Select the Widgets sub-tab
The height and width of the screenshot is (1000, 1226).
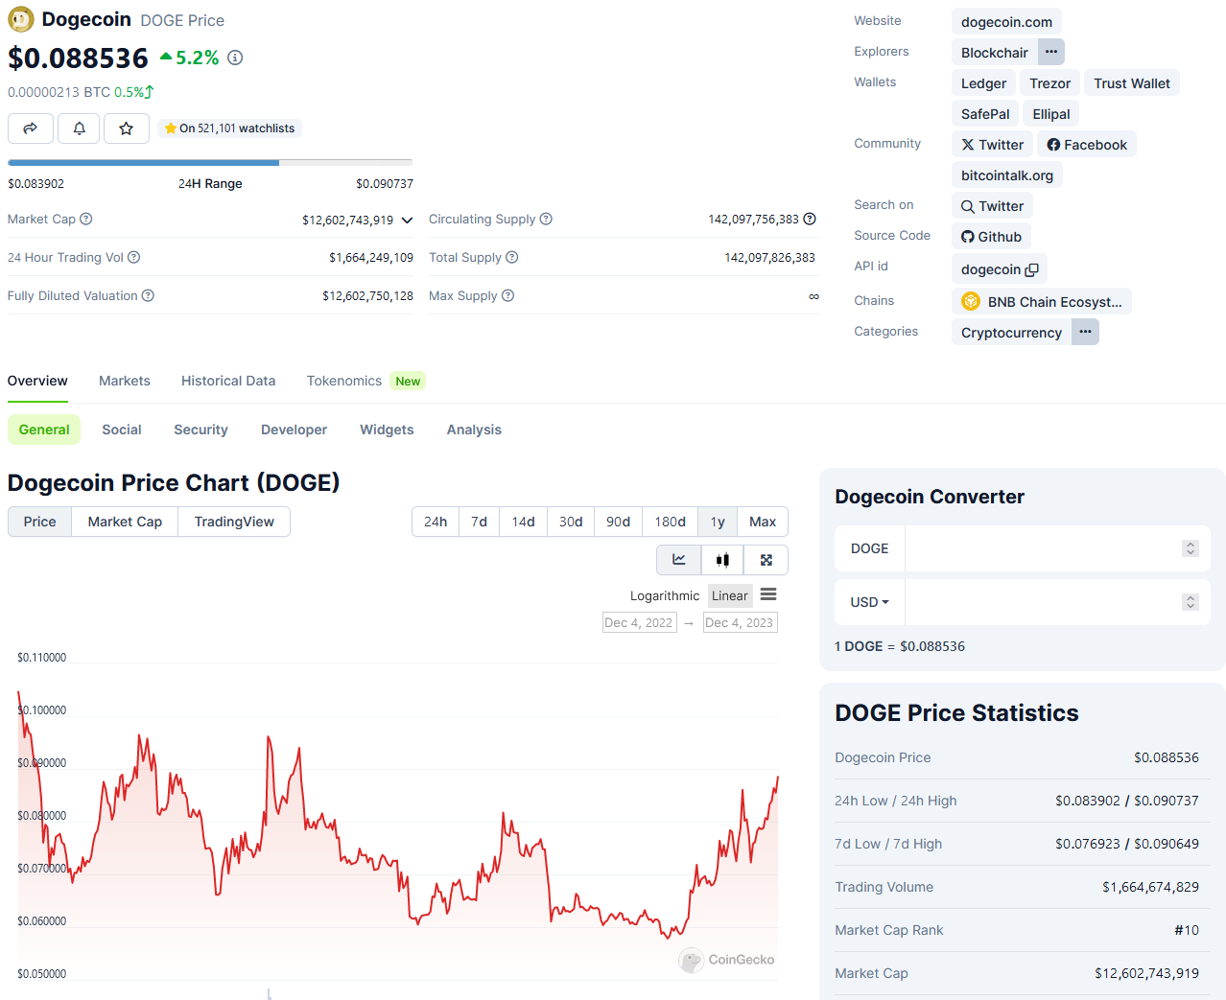387,430
